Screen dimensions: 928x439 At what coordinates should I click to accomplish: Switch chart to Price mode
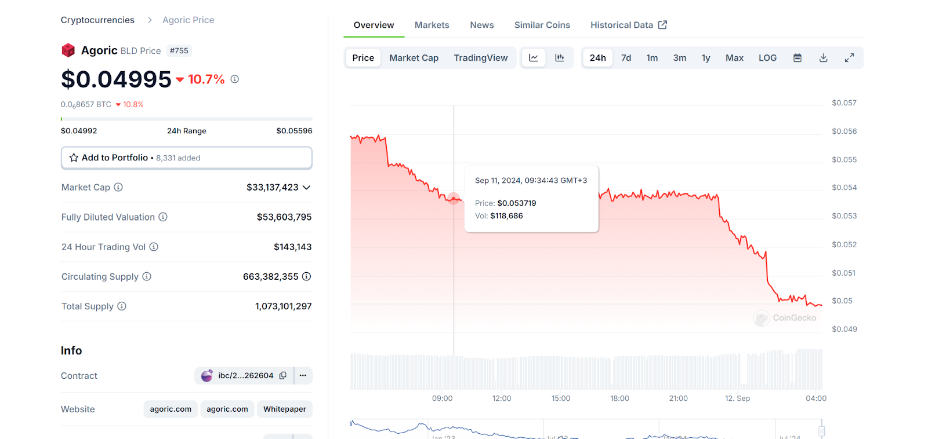tap(363, 58)
